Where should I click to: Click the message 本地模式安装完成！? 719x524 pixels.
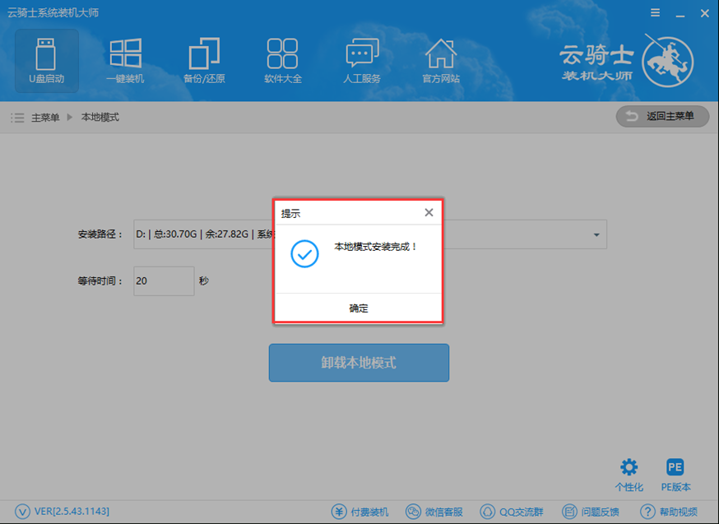click(x=376, y=247)
